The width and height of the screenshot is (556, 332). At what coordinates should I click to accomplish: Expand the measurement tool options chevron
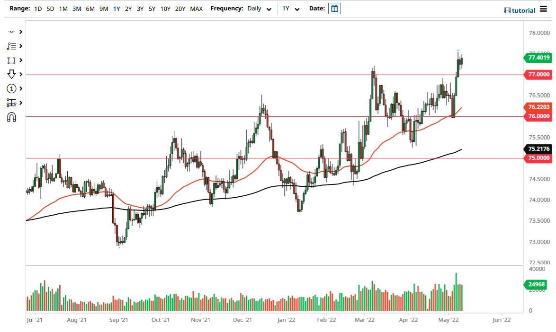(x=21, y=103)
